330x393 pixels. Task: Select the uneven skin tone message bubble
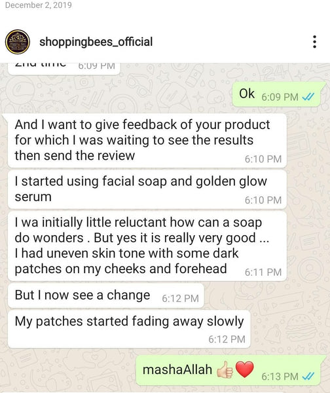click(x=147, y=246)
